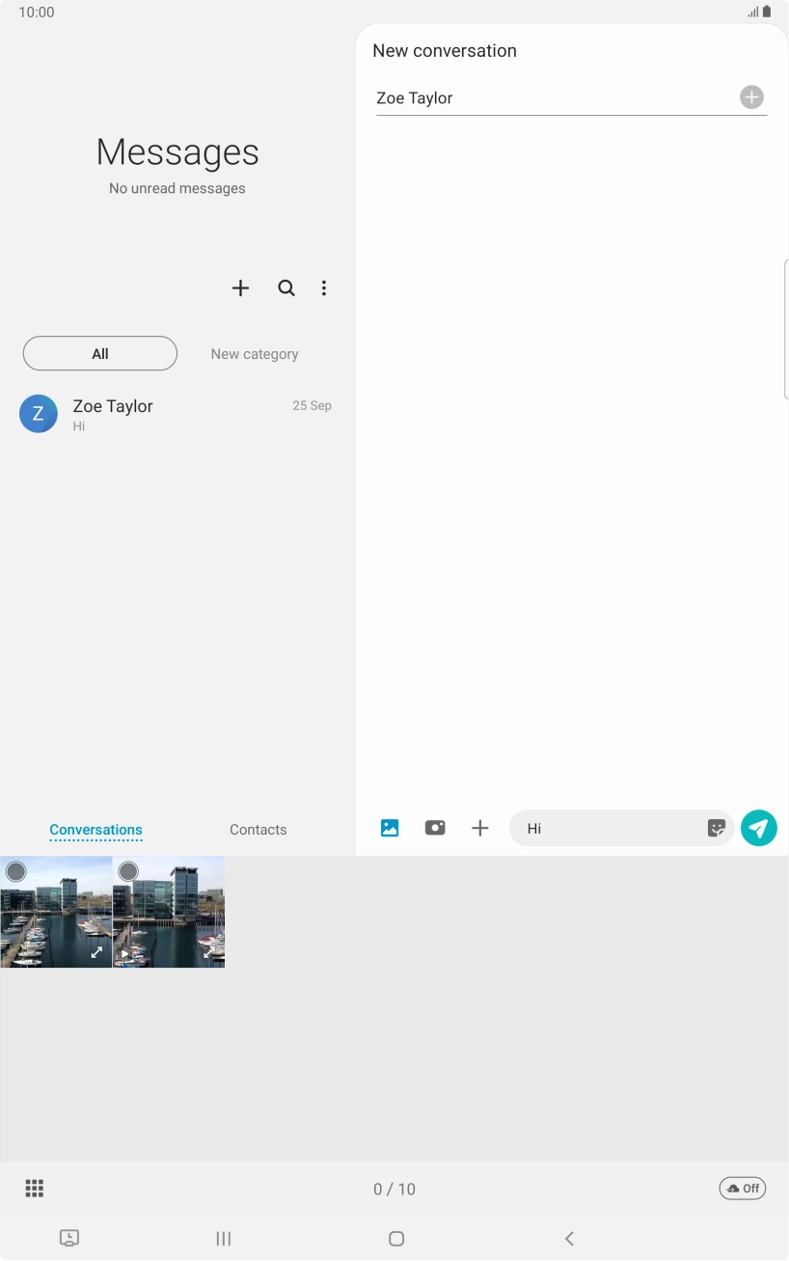Open the more options three-dot menu
Screen dimensions: 789x1261
point(324,288)
